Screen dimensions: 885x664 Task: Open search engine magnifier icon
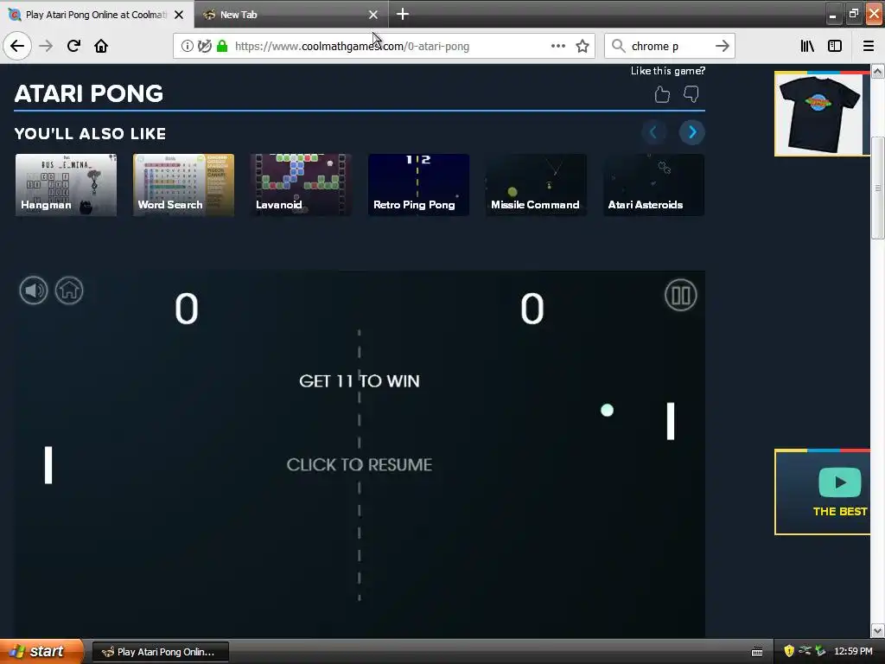click(619, 47)
